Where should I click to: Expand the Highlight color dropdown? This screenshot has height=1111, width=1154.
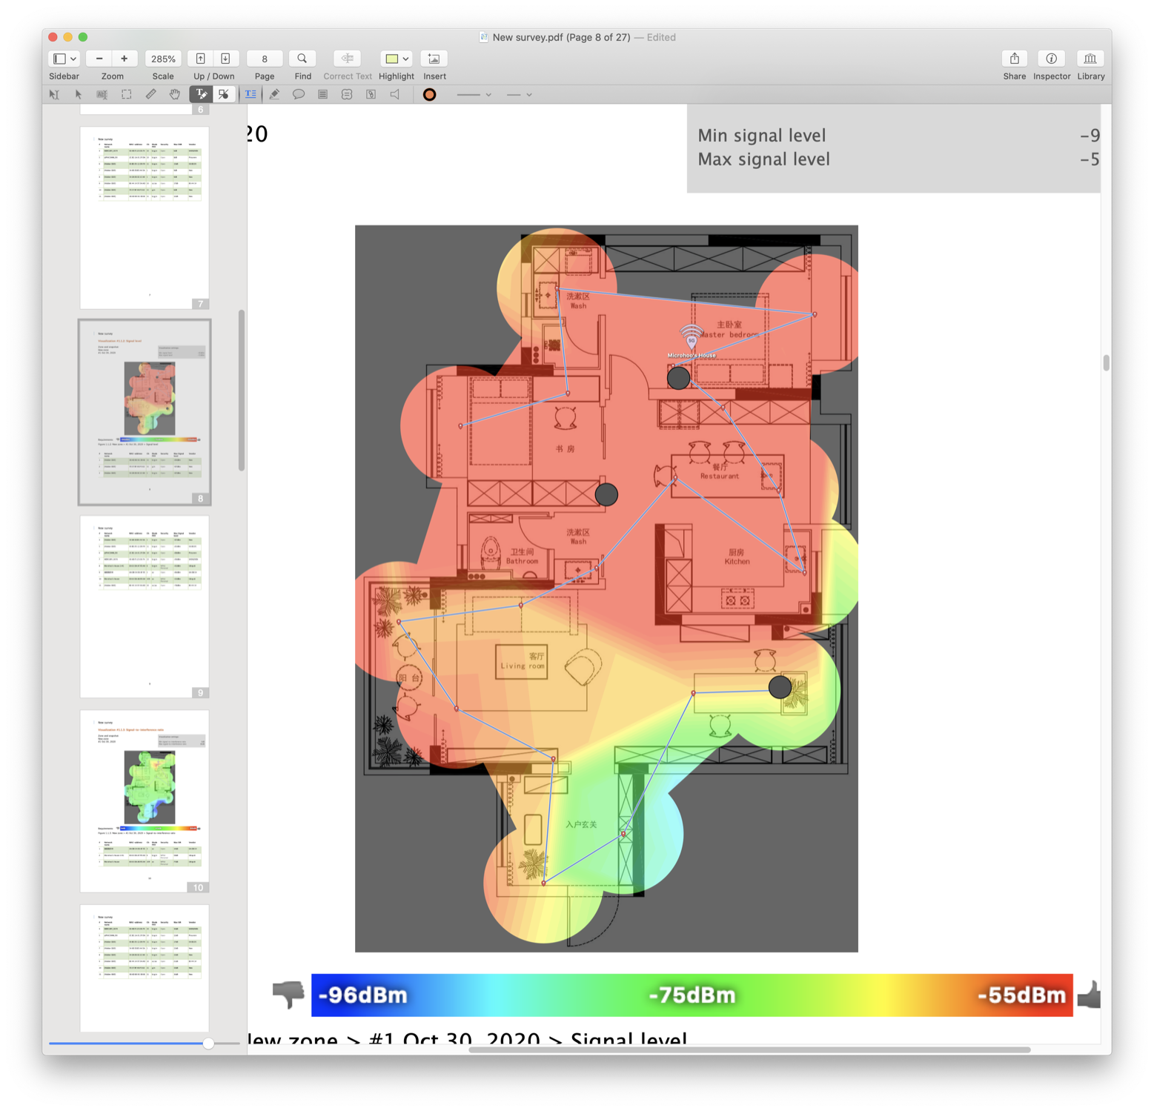(x=405, y=59)
